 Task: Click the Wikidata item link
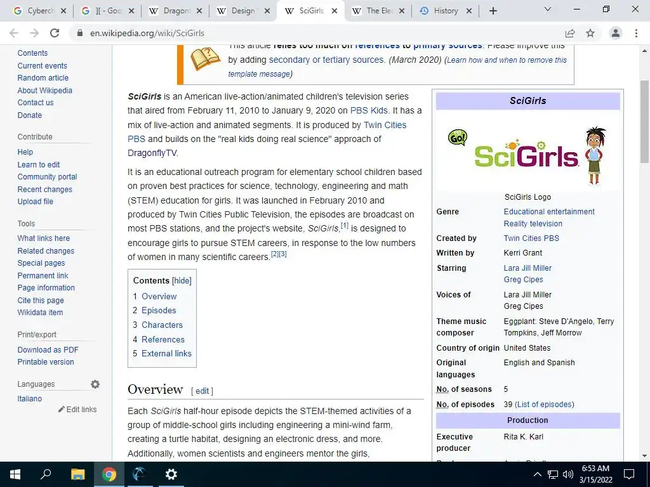[x=40, y=313]
